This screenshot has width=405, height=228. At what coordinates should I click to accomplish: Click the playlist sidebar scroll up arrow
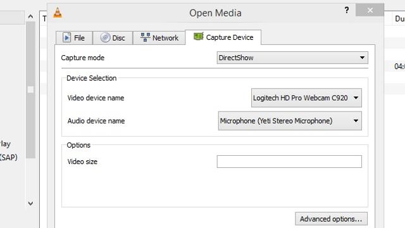point(30,17)
